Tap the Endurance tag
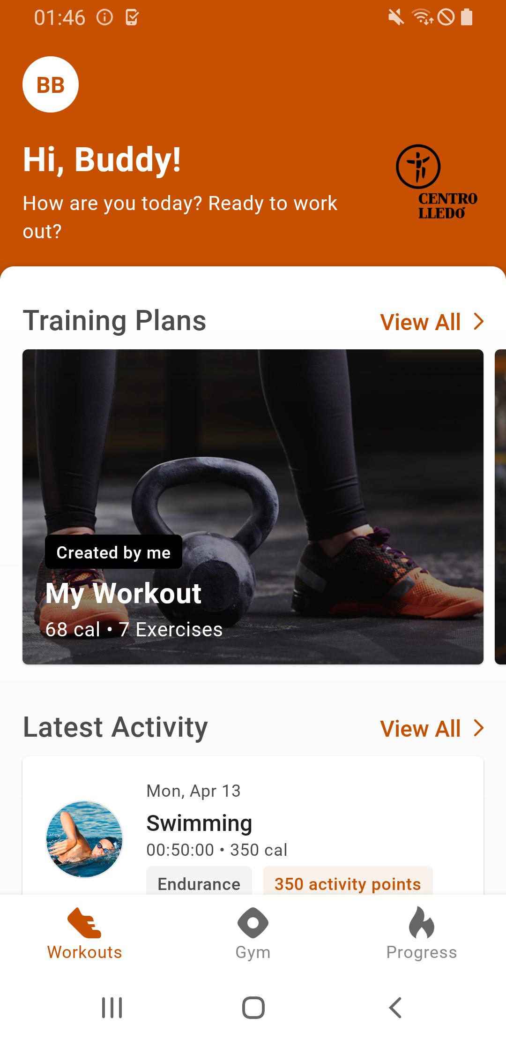 point(199,882)
